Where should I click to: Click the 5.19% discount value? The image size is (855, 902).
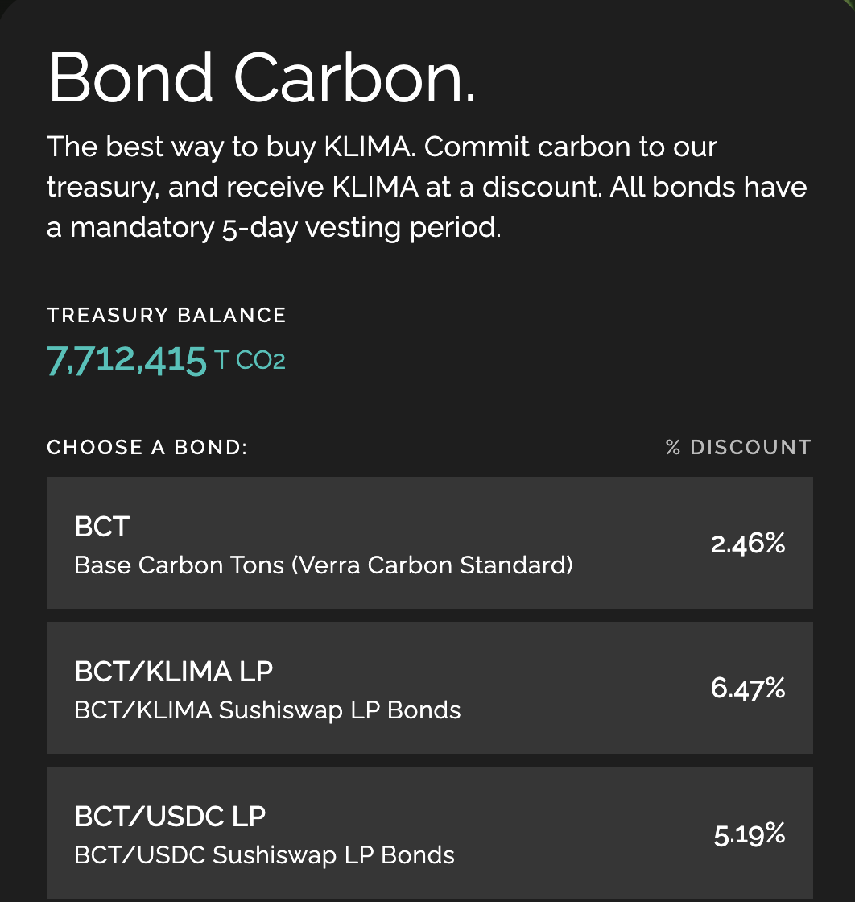[x=748, y=834]
